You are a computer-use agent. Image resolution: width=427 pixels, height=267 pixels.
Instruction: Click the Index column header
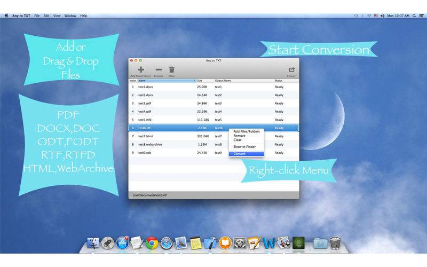coord(133,81)
